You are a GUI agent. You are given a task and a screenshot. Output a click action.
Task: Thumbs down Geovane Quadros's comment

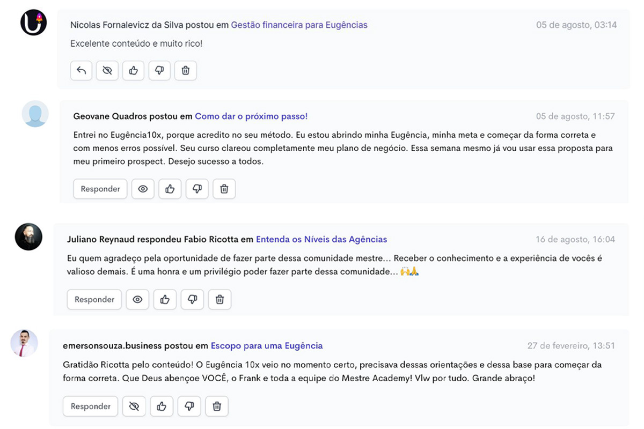click(197, 189)
